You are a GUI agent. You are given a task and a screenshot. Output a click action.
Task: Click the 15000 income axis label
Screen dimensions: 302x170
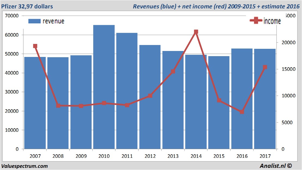click(x=288, y=69)
